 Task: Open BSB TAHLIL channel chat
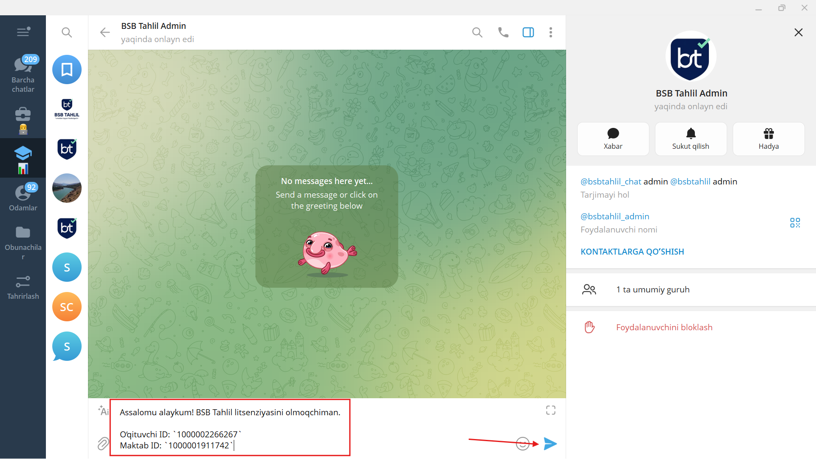pos(67,109)
